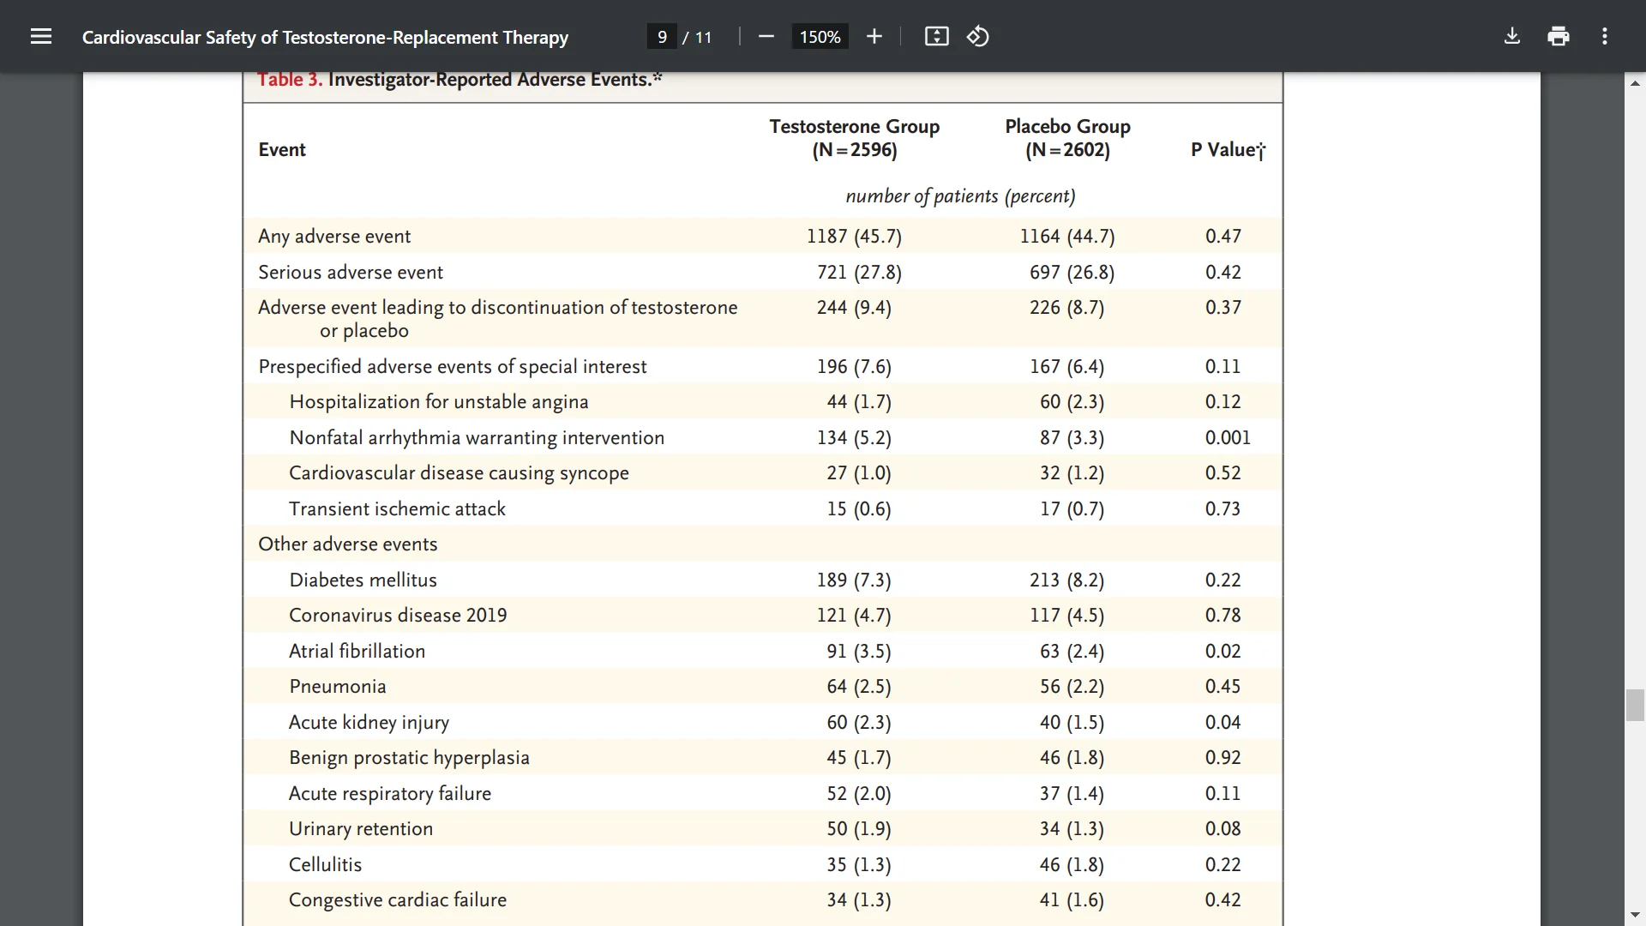
Task: Click the total page count '/ 11'
Action: (698, 37)
